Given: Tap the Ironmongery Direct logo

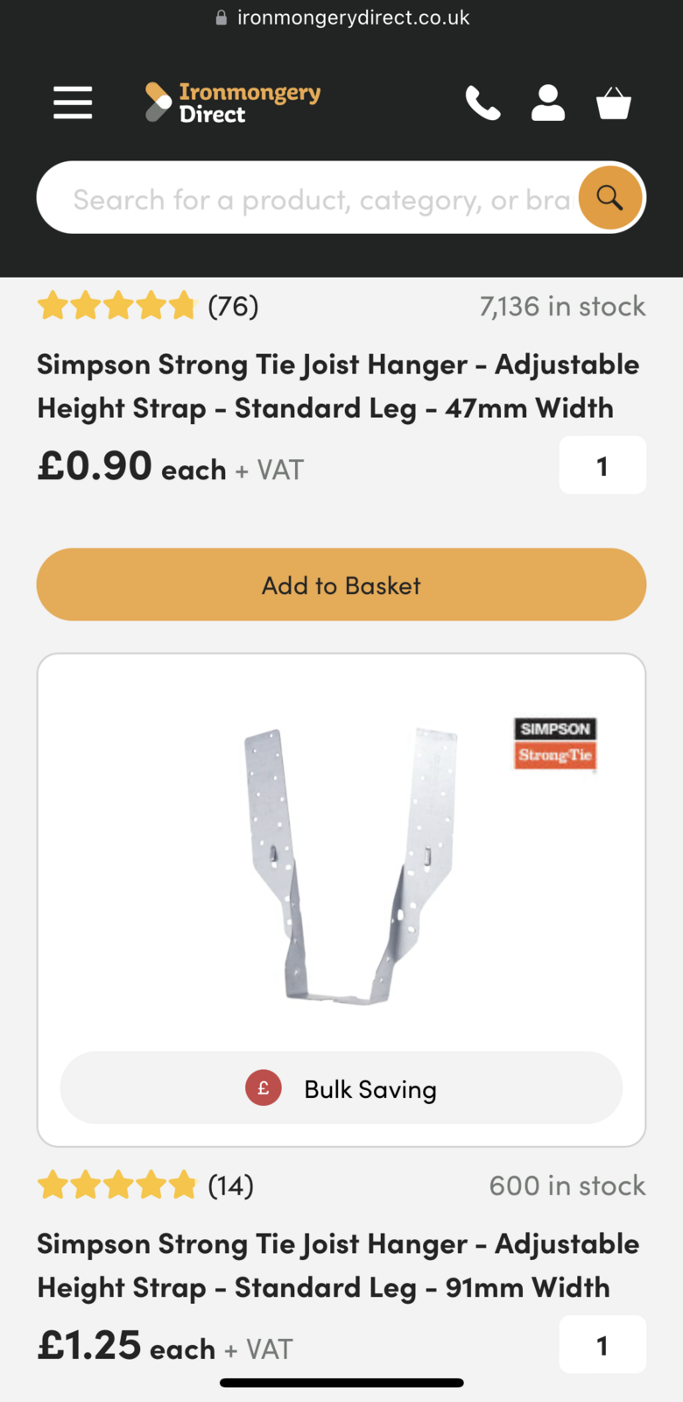Looking at the screenshot, I should click(x=233, y=103).
